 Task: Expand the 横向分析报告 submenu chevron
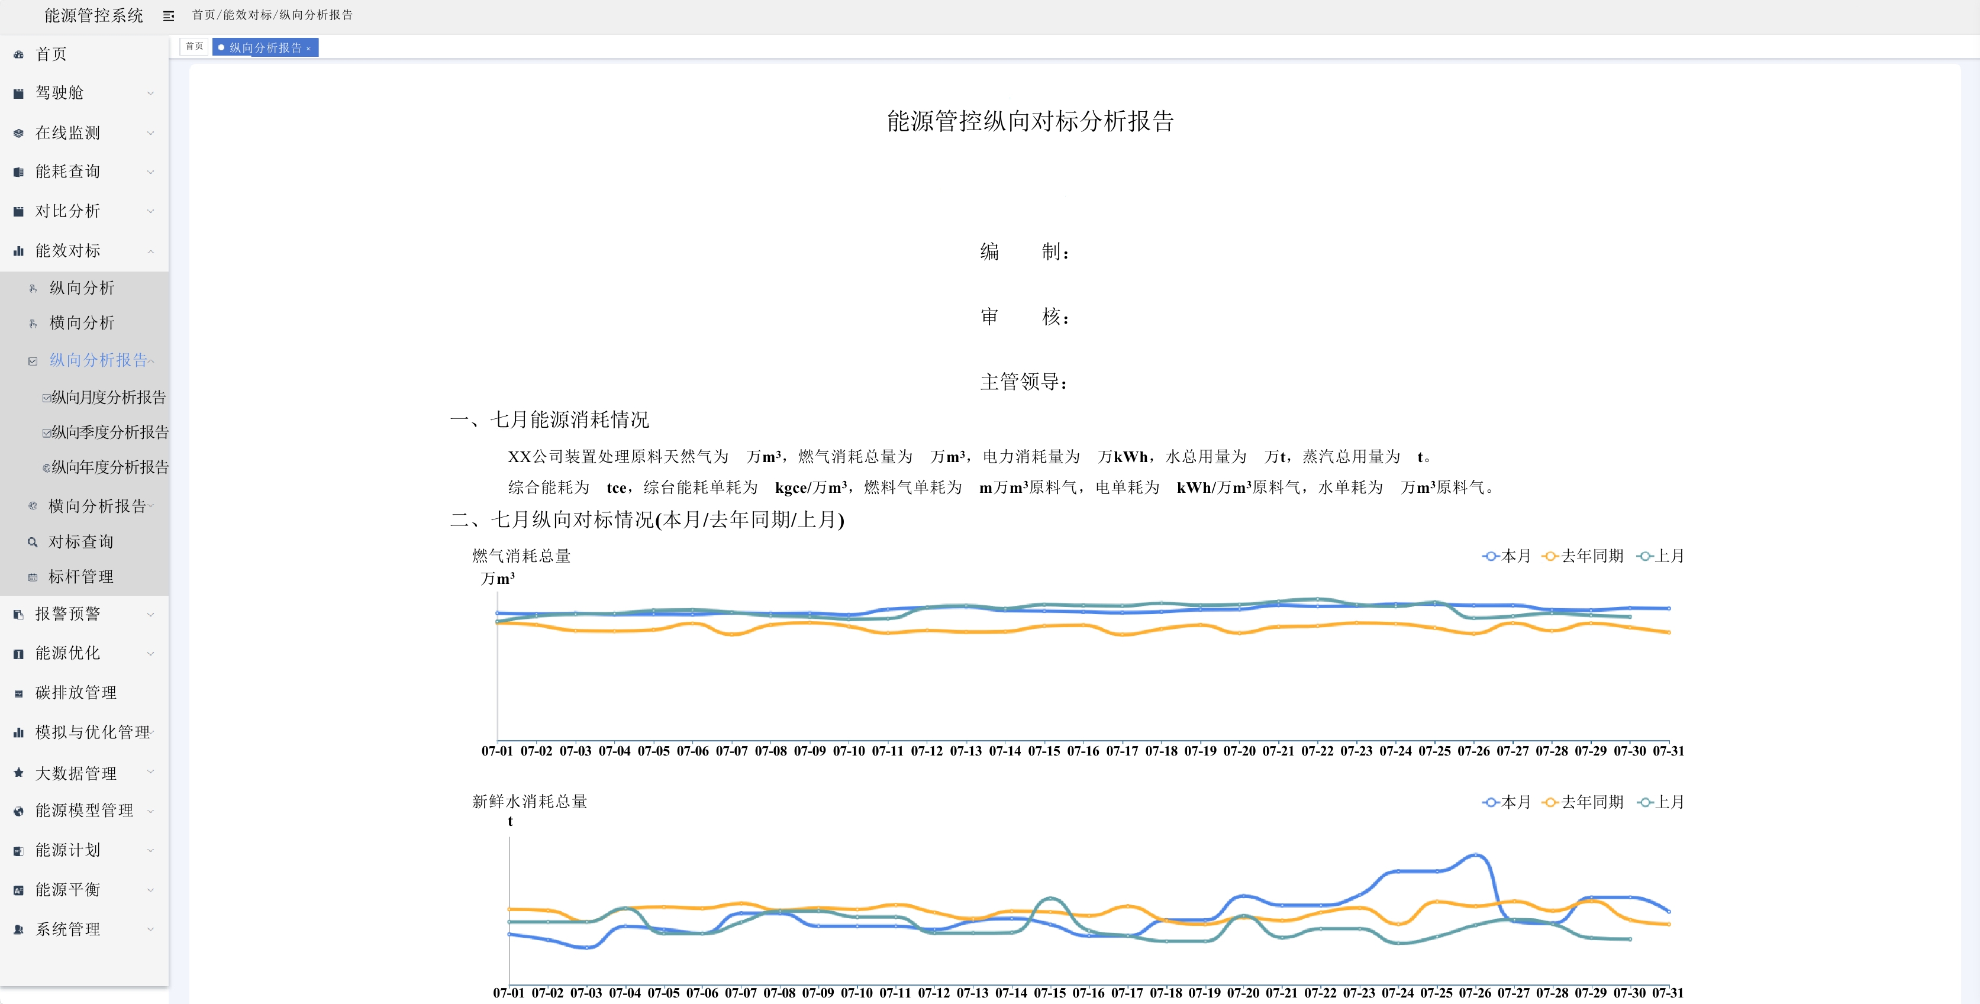click(x=152, y=506)
